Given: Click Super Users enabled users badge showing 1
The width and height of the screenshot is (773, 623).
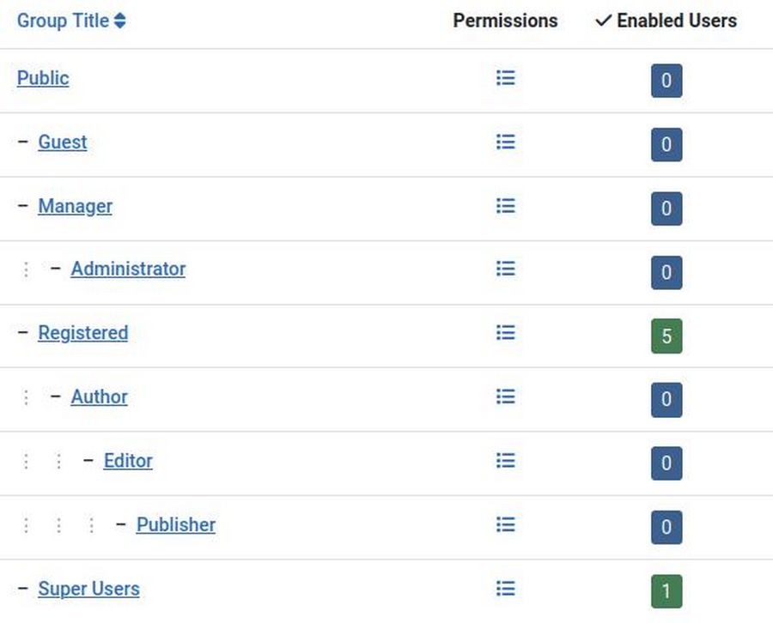Looking at the screenshot, I should pyautogui.click(x=666, y=592).
